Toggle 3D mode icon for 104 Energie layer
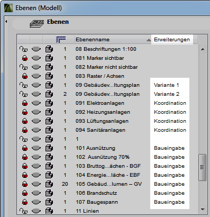Screen dimensions: 210x217 pyautogui.click(x=49, y=175)
